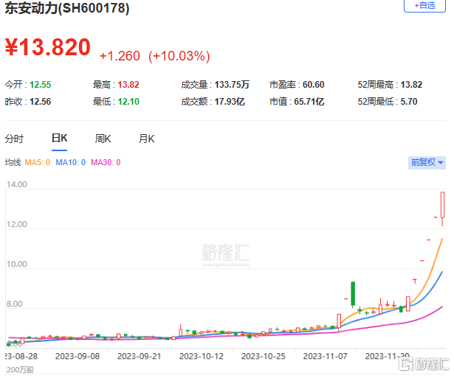Viewport: 454px width, 376px height.
Task: Click previous close value 12.56
Action: tap(41, 102)
